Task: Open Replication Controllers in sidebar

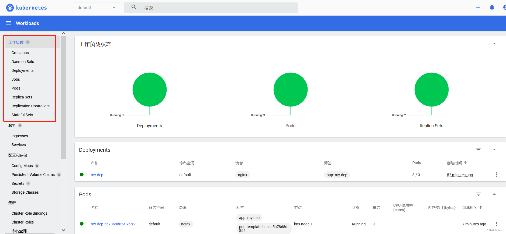Action: [30, 106]
